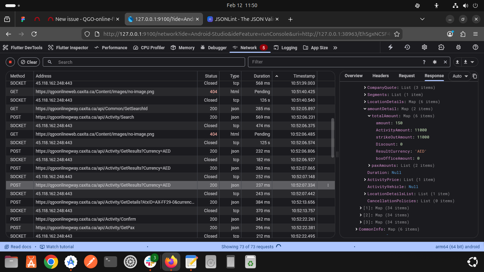Stop recording network traffic

(10, 62)
